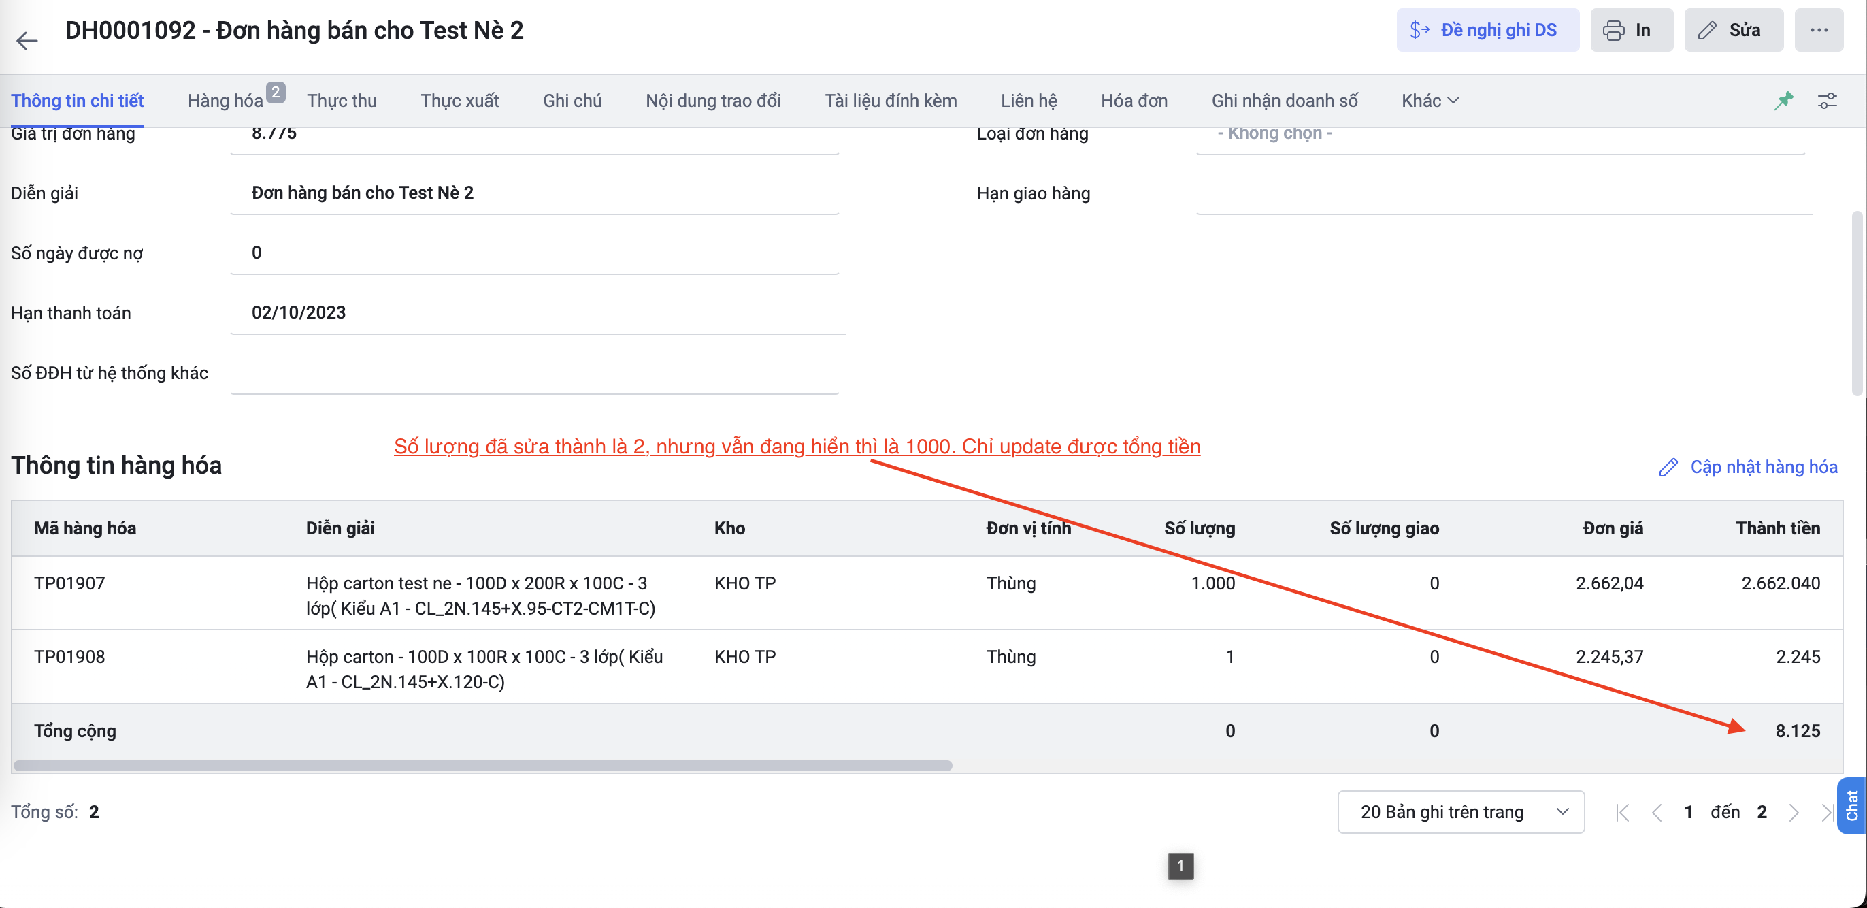Jump to first page of records
The width and height of the screenshot is (1867, 908).
point(1623,812)
